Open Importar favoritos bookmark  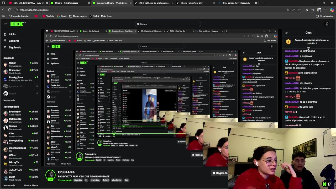pos(19,16)
